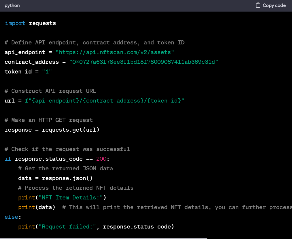Click the "import" keyword on the first line
Screen dimensions: 292x239
[x=15, y=23]
